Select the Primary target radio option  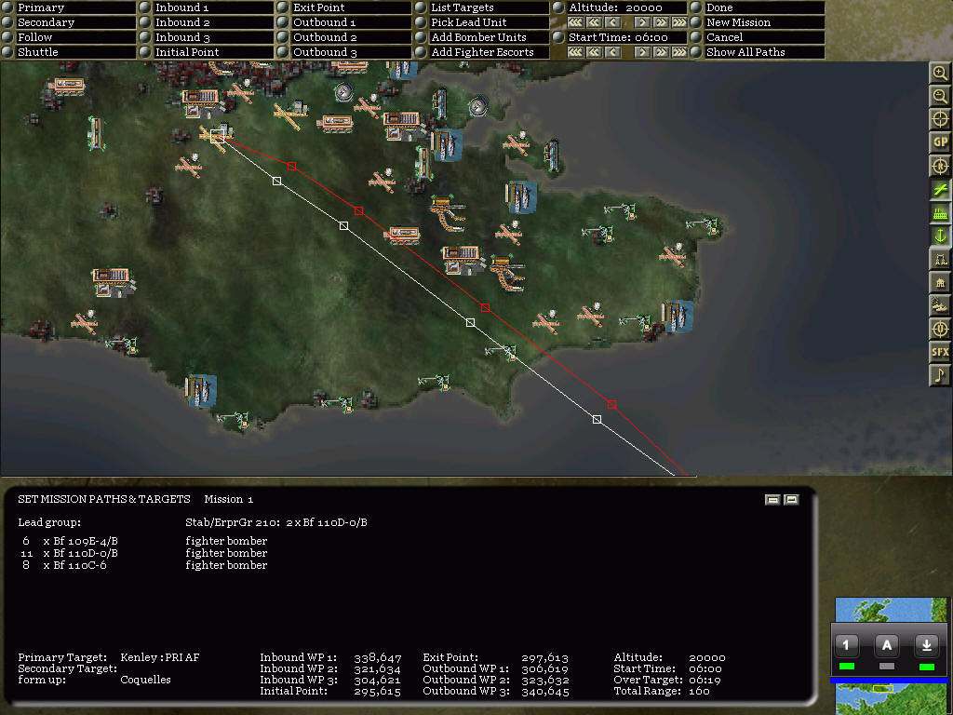click(x=7, y=7)
